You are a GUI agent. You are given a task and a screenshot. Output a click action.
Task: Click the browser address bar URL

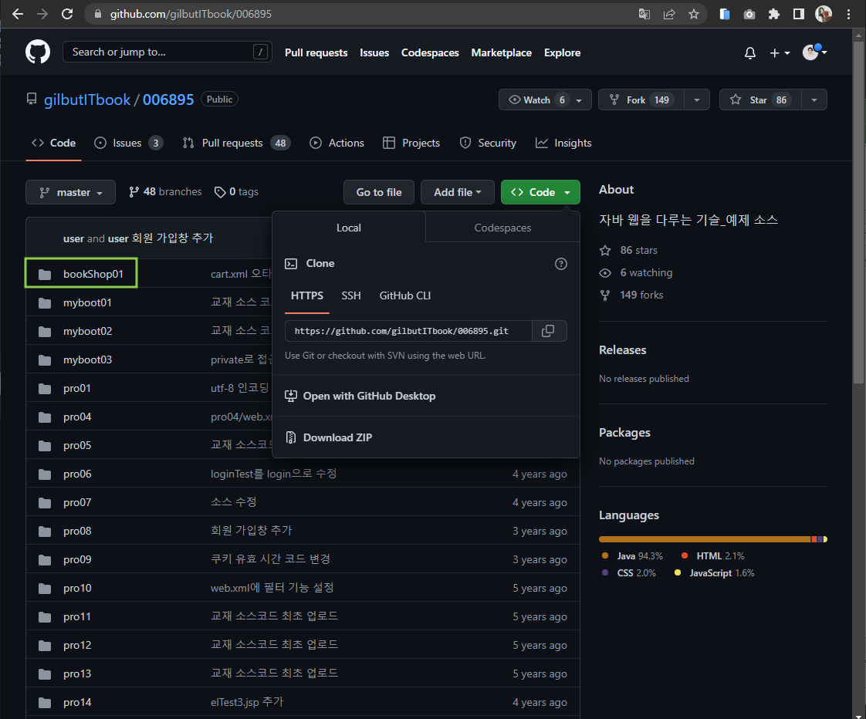(191, 14)
